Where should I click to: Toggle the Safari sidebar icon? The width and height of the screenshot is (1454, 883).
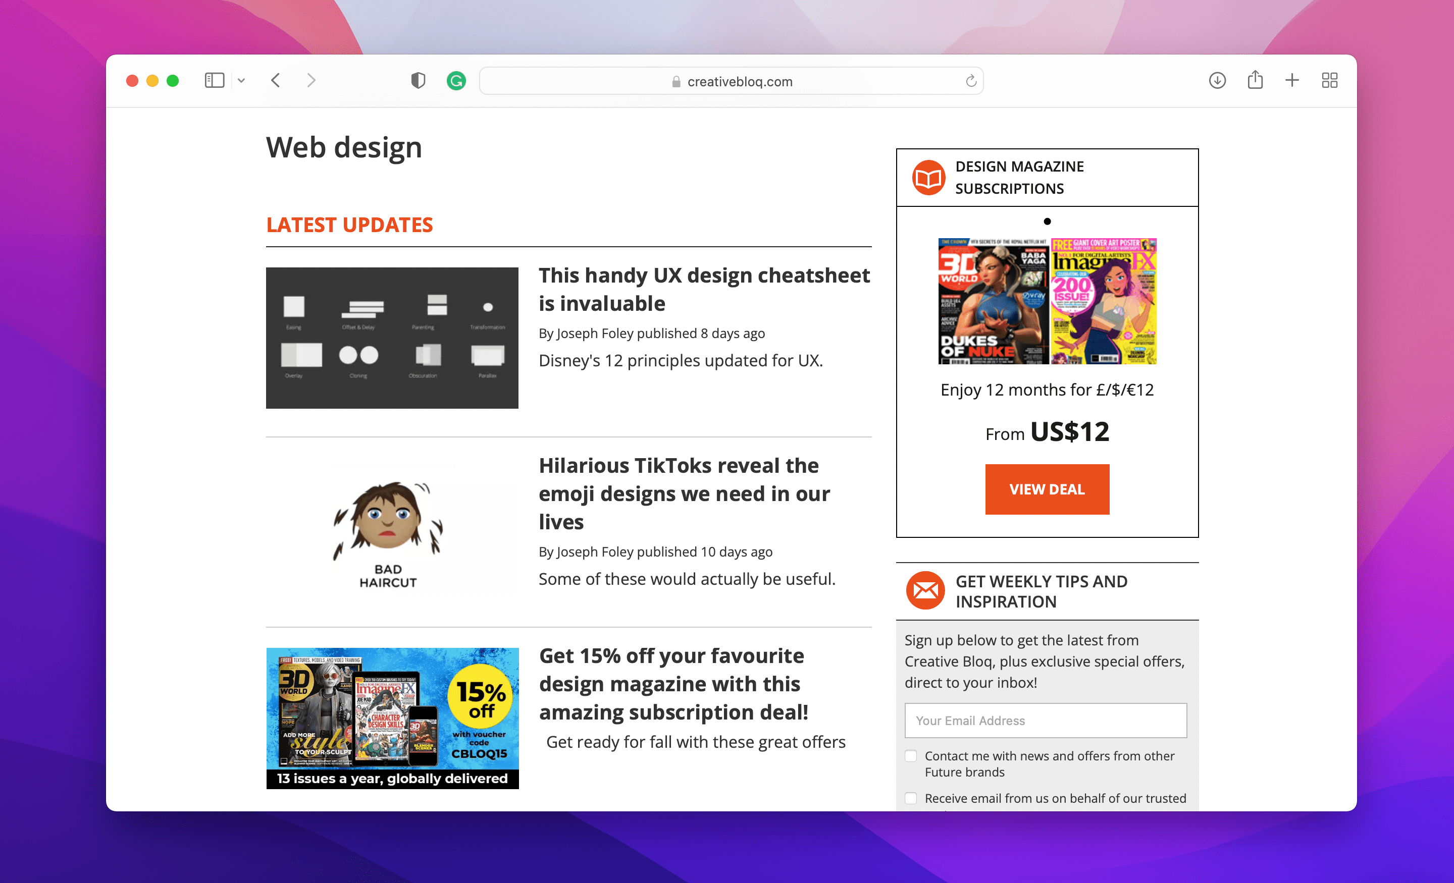[x=214, y=81]
